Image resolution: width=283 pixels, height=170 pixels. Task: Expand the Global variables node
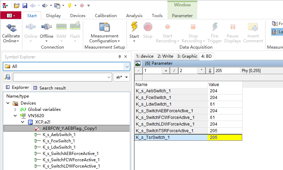coord(15,109)
